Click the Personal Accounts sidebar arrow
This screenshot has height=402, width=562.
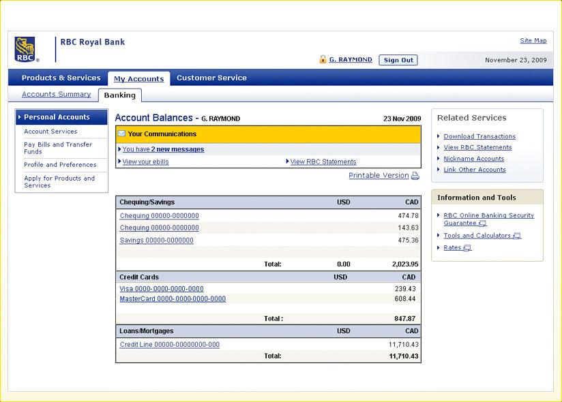pyautogui.click(x=19, y=117)
